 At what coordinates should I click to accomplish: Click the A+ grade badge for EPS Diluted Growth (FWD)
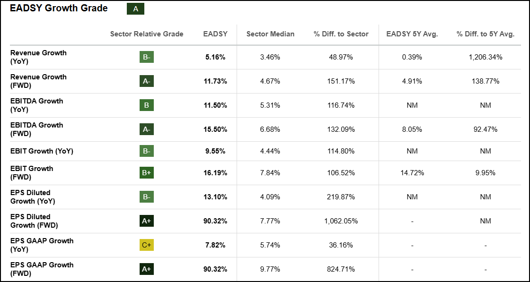pyautogui.click(x=146, y=221)
